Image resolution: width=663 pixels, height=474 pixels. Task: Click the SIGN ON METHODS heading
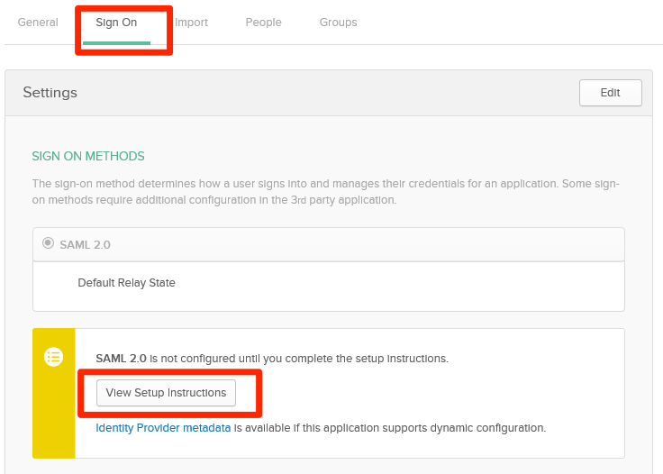[88, 156]
